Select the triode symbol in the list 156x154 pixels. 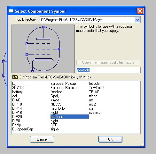pos(93,96)
